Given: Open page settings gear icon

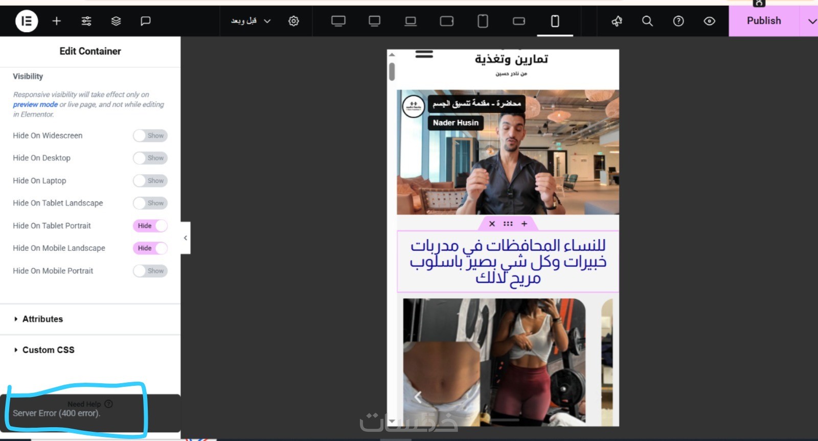Looking at the screenshot, I should point(293,21).
